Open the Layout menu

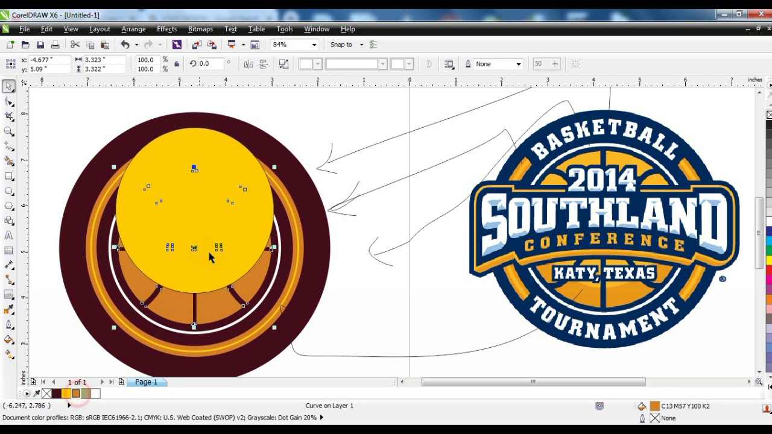pos(100,29)
